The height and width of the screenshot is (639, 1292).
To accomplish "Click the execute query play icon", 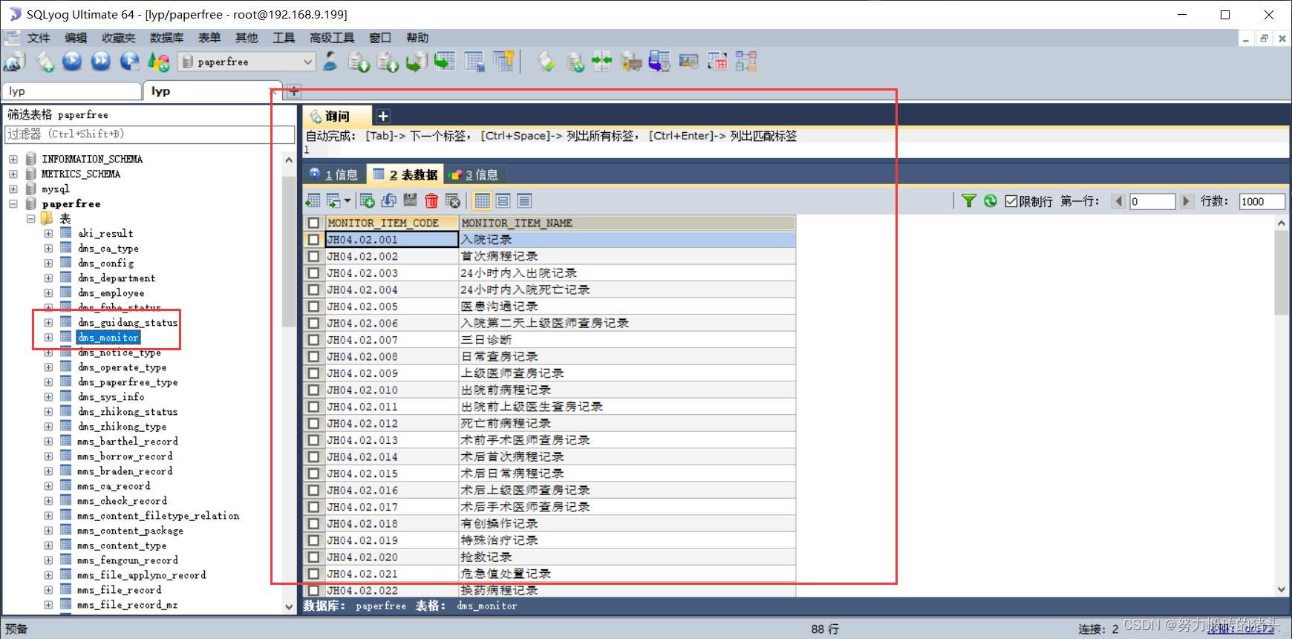I will [72, 62].
